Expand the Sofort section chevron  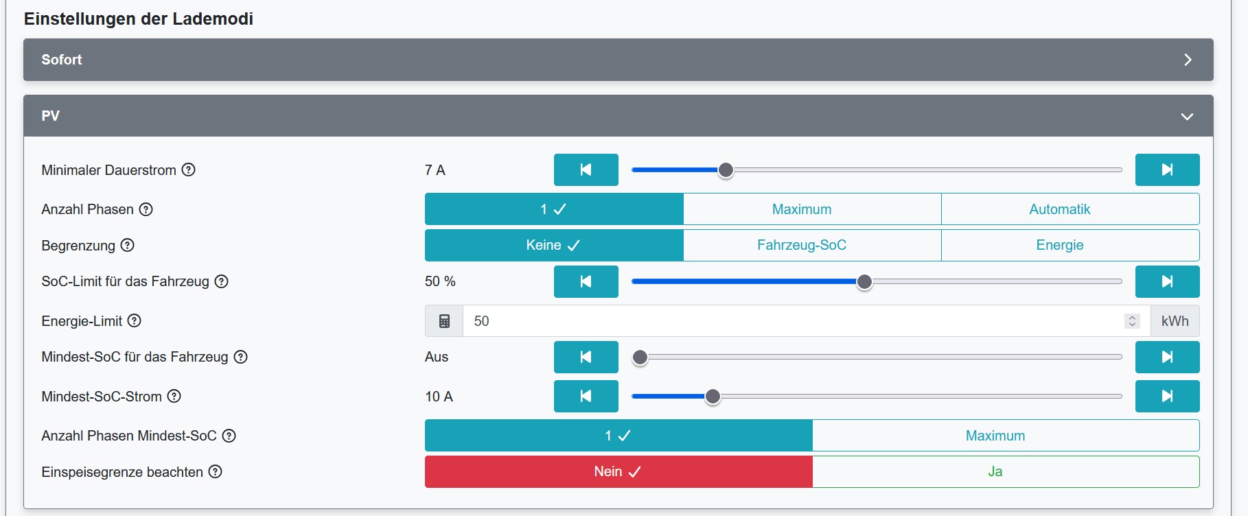click(x=1188, y=60)
